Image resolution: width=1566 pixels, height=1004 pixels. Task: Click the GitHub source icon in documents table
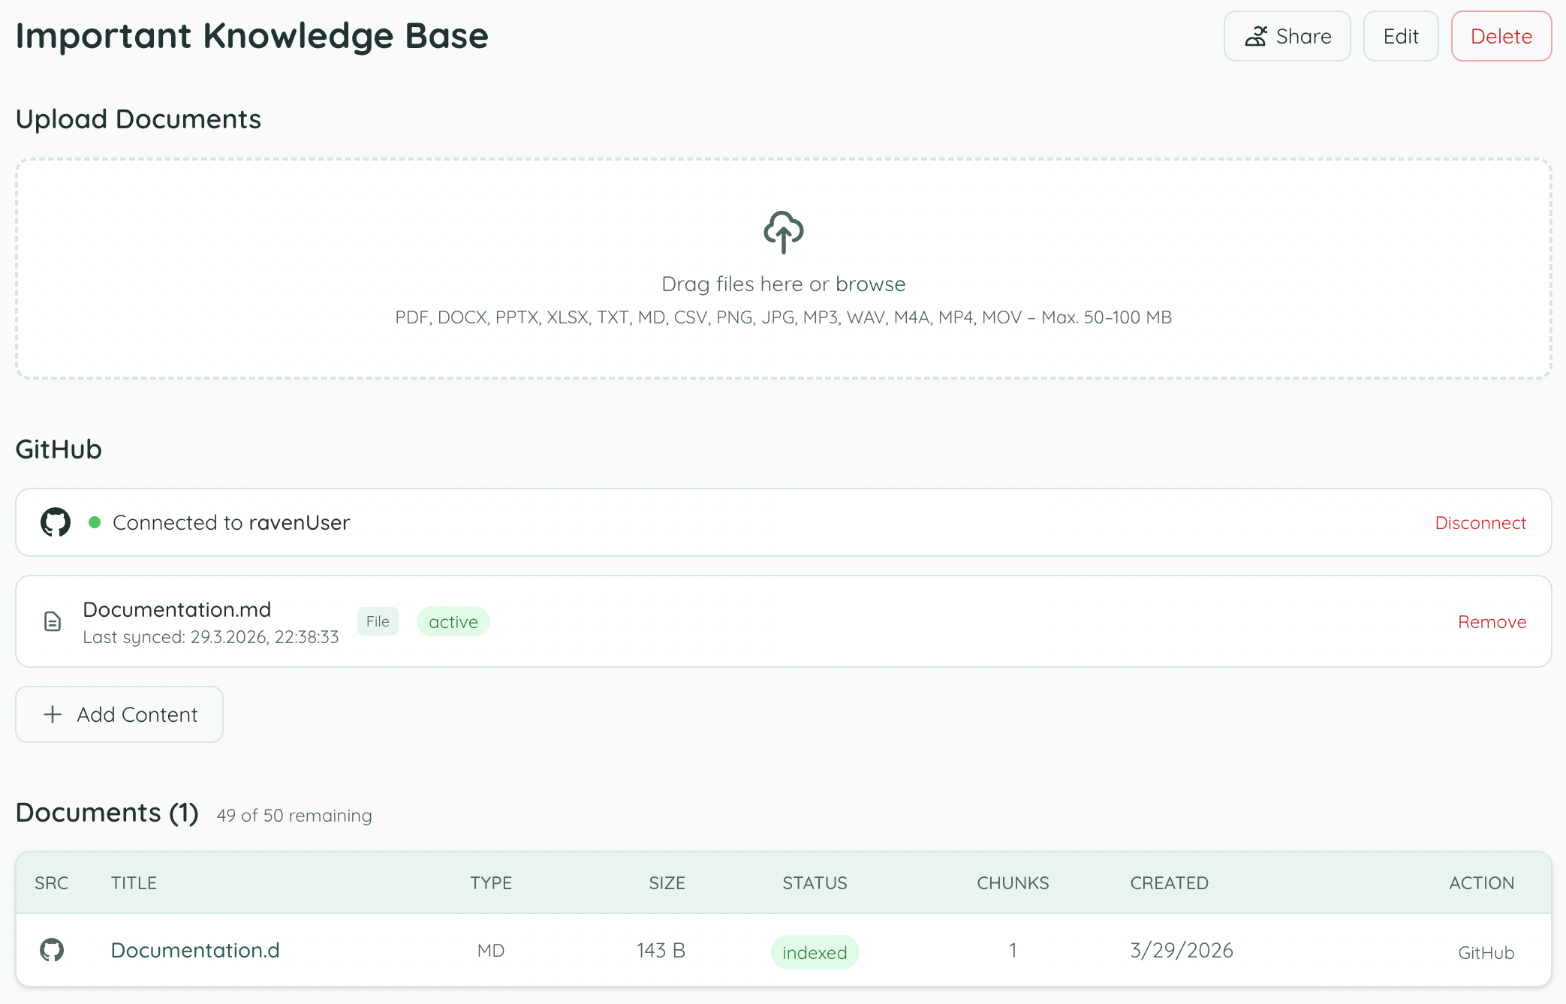click(52, 950)
